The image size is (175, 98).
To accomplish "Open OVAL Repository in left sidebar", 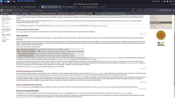I will click(x=6, y=30).
